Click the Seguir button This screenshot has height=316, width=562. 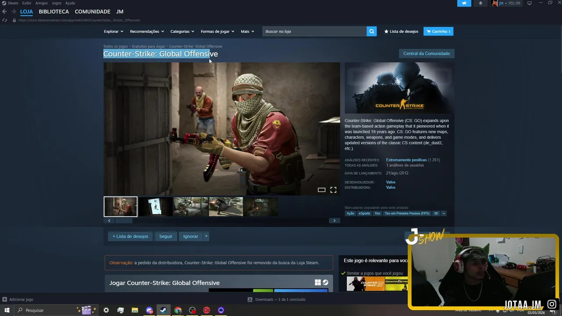coord(166,236)
